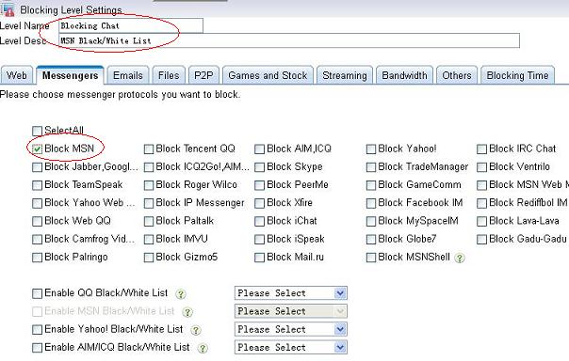Open the Others tab
Viewport: 569px width, 361px height.
pyautogui.click(x=457, y=75)
